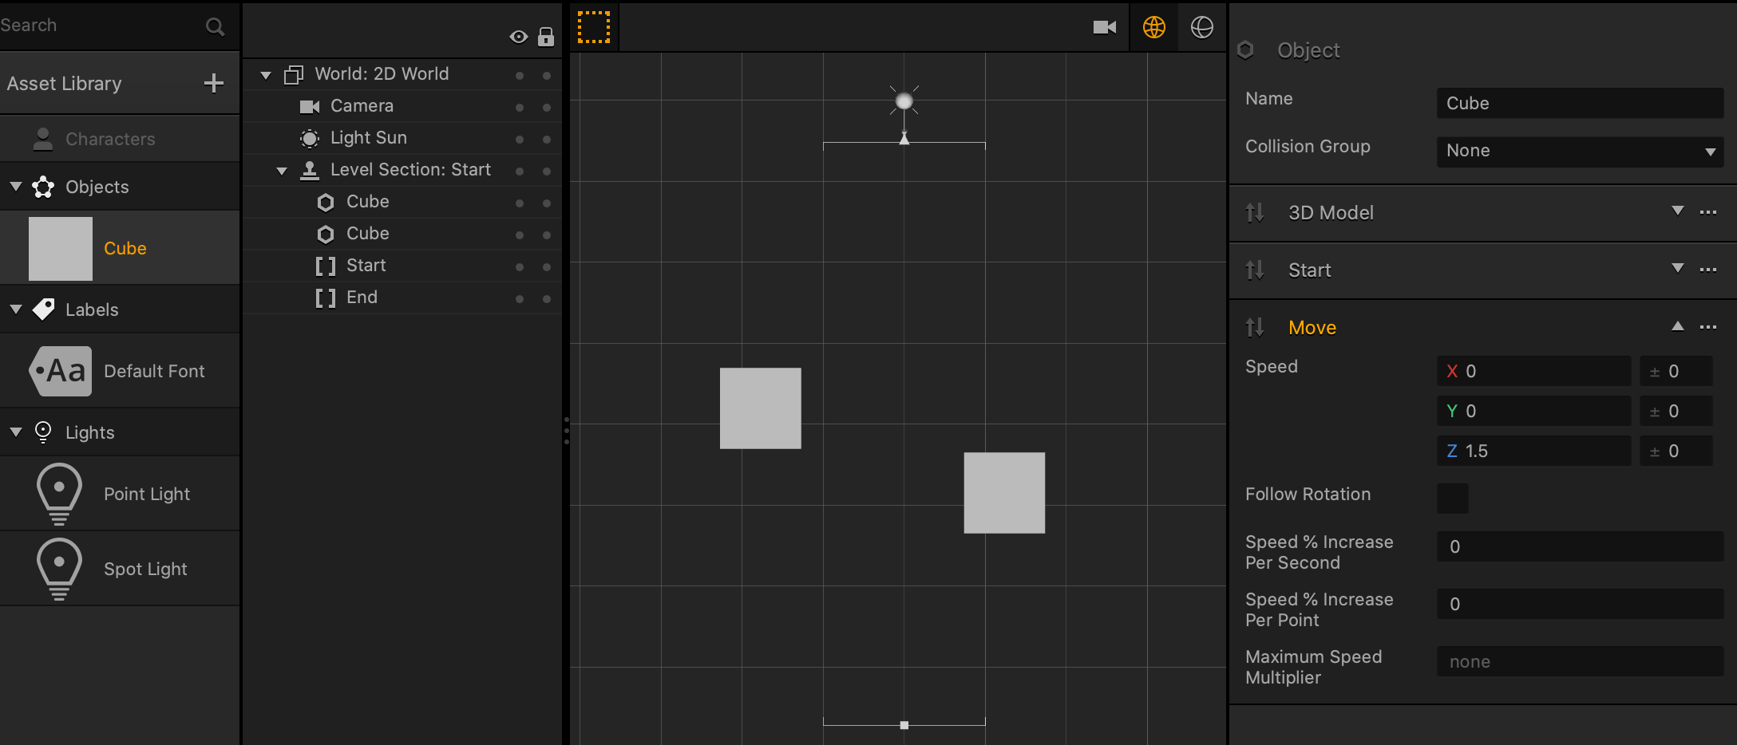Click the search magnifier icon
The width and height of the screenshot is (1737, 745).
tap(215, 26)
